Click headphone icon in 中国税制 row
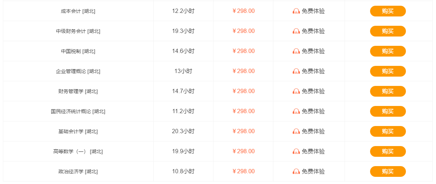The height and width of the screenshot is (184, 436). point(296,51)
